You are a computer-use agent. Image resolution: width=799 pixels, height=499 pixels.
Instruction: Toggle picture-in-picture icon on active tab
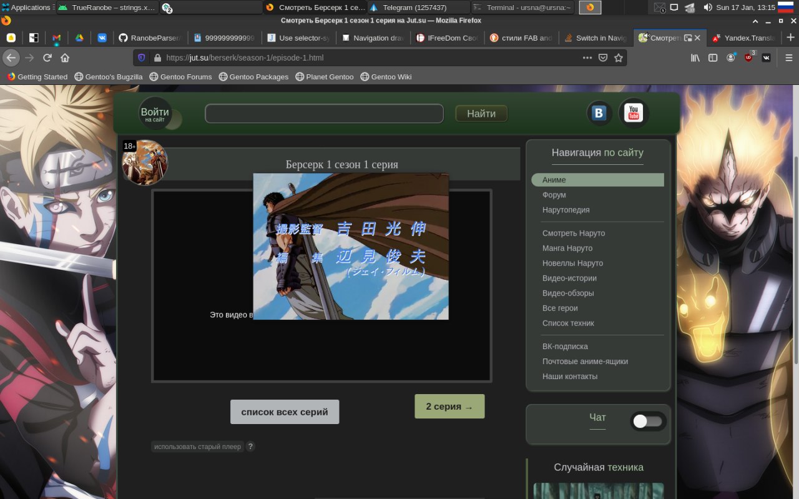[688, 37]
